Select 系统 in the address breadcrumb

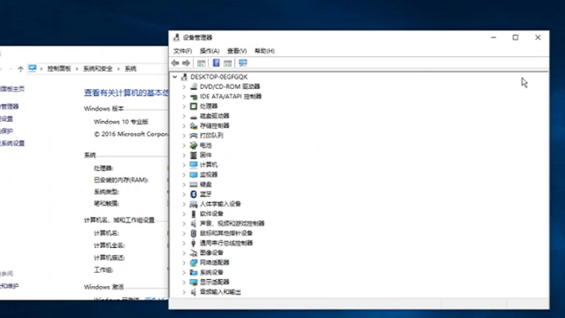tap(131, 69)
